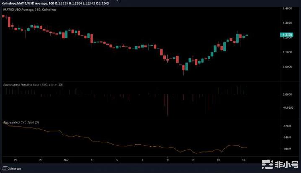Click the 1.3000 price axis label
301x173 pixels.
click(x=288, y=23)
